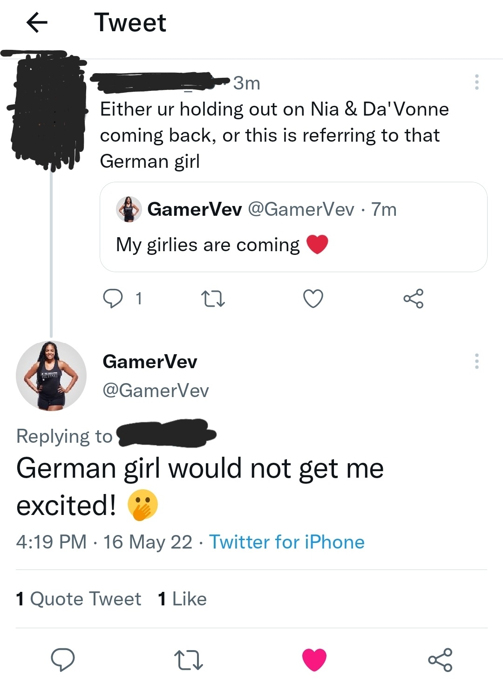View who liked via 1 Like
This screenshot has height=686, width=503.
point(182,599)
